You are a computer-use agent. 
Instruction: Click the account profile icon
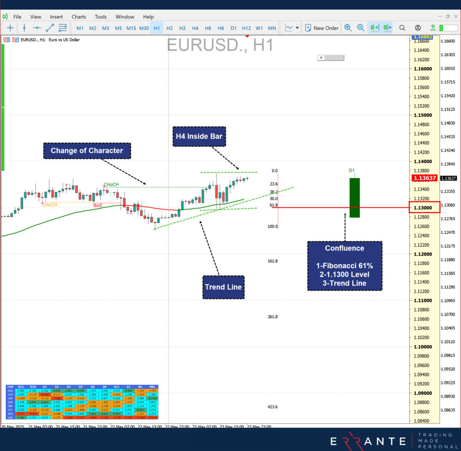pyautogui.click(x=418, y=28)
